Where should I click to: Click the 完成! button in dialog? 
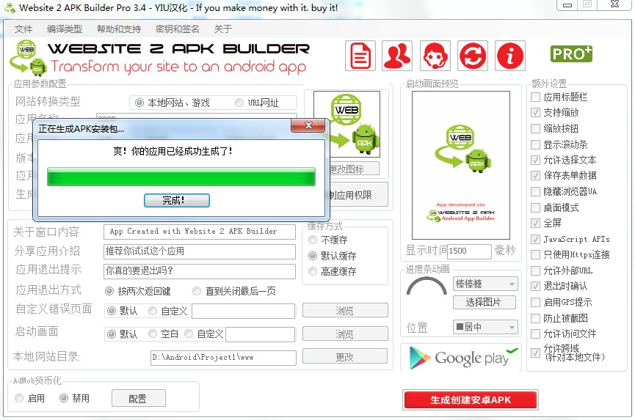coord(177,200)
